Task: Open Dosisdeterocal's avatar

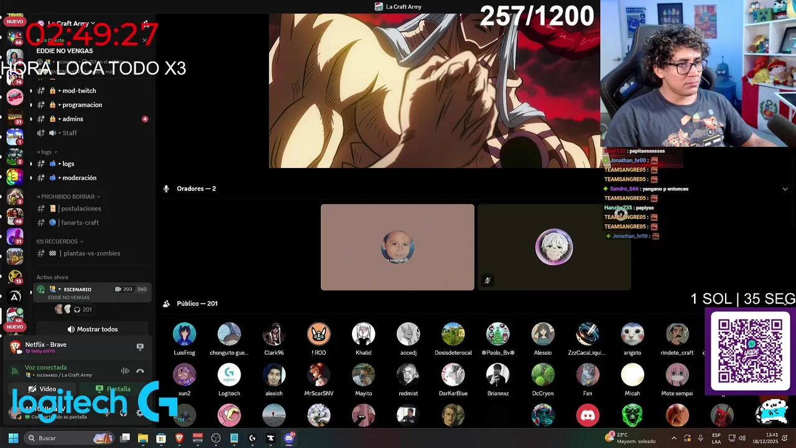Action: tap(453, 334)
